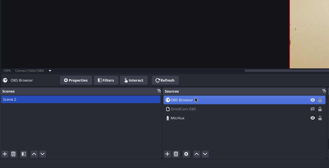Add a new scene with plus icon
The width and height of the screenshot is (329, 168).
[5, 154]
